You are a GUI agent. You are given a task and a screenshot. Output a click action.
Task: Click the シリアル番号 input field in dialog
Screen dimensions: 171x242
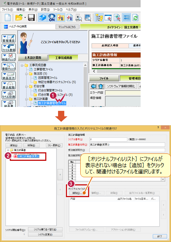click(x=108, y=139)
